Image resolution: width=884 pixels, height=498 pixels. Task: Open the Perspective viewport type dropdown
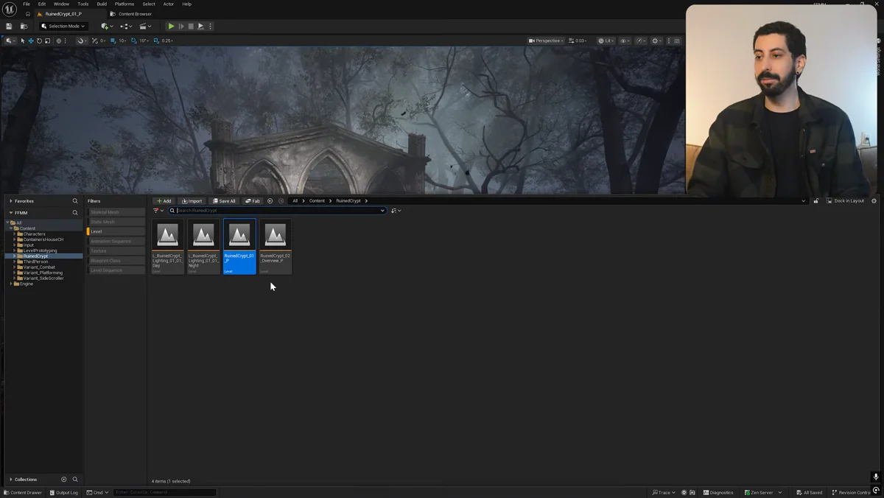(546, 41)
